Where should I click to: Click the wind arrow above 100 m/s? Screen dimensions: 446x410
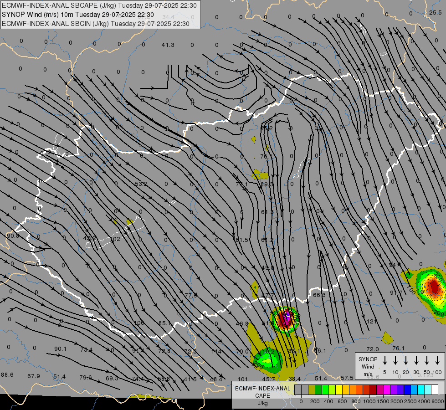point(437,360)
